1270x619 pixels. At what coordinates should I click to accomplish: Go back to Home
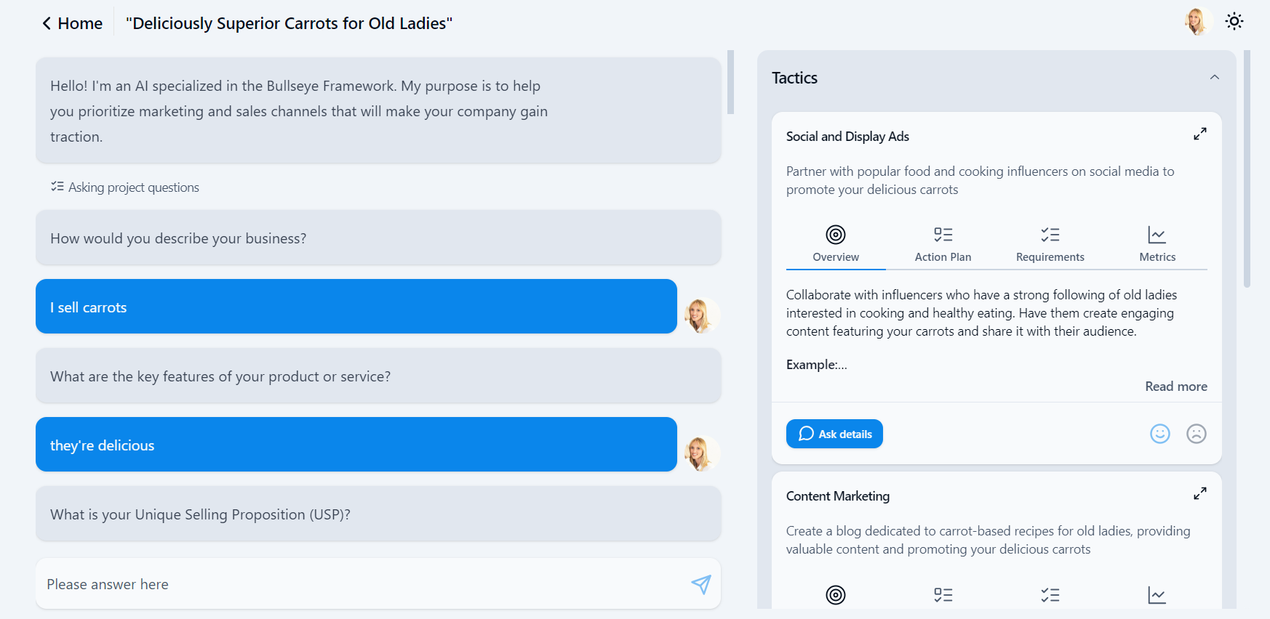[72, 23]
